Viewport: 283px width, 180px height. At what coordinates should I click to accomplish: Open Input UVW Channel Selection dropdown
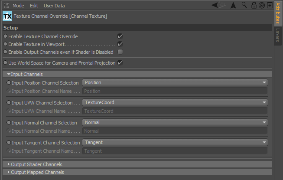175,102
